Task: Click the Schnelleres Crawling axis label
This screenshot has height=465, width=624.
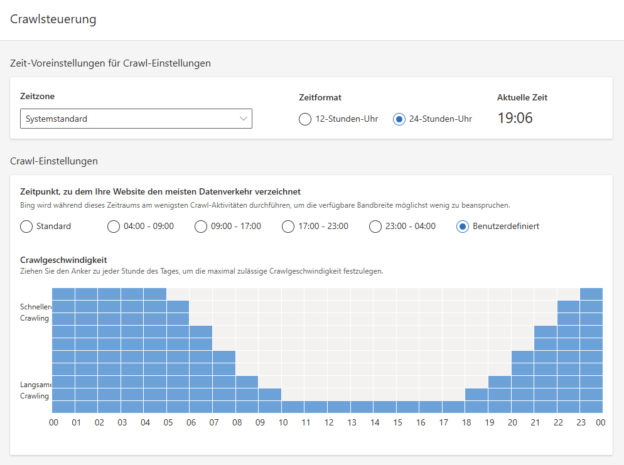Action: point(36,313)
